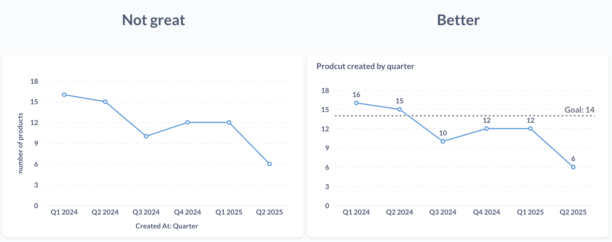Click the "Created At: Quarter" axis label
Image resolution: width=612 pixels, height=242 pixels.
pos(167,226)
